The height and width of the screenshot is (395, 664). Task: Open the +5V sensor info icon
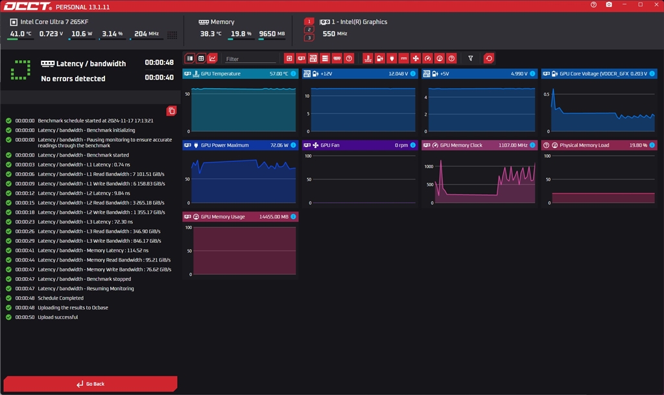pyautogui.click(x=532, y=74)
